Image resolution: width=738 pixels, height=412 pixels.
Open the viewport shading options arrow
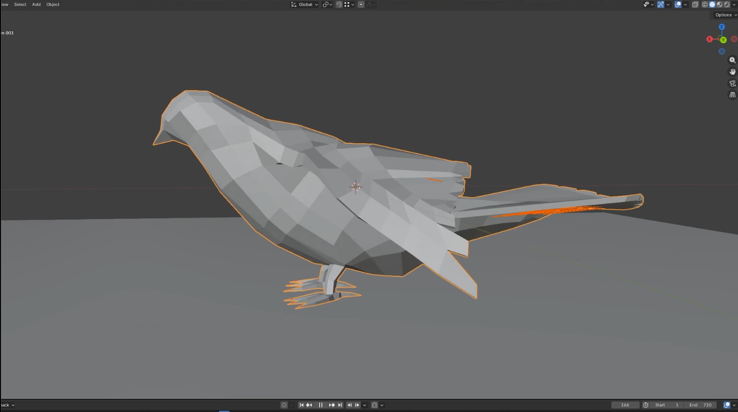pos(734,5)
